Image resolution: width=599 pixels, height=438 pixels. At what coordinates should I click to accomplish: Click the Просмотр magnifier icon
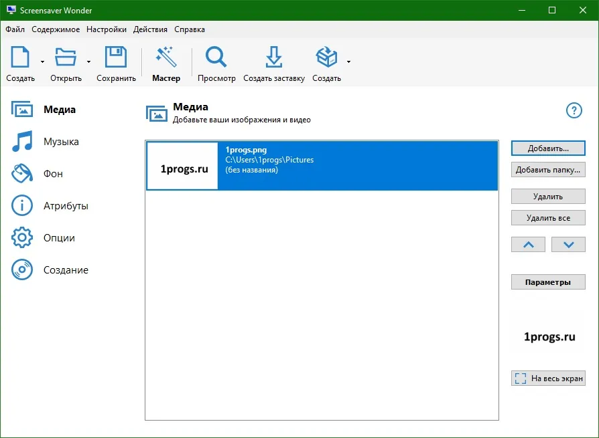click(x=216, y=57)
